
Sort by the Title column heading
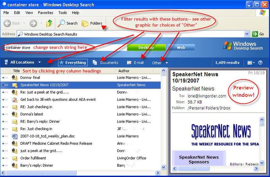[x=16, y=71]
